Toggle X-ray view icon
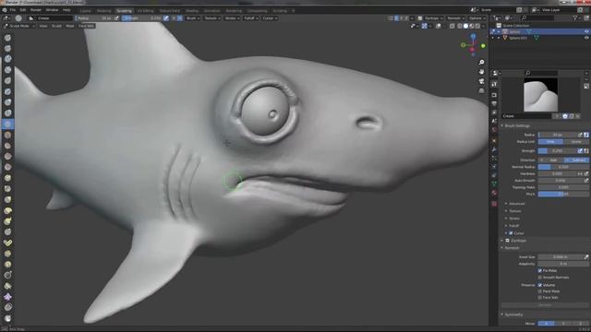The image size is (591, 332). pyautogui.click(x=452, y=26)
